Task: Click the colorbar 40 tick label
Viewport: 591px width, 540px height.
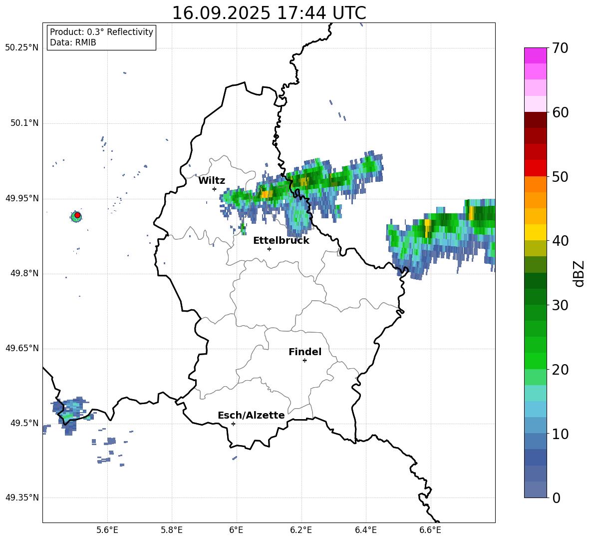Action: [x=560, y=241]
